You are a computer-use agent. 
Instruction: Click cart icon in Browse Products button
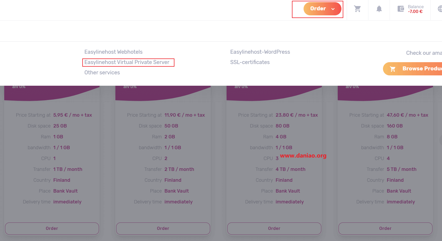(x=393, y=69)
